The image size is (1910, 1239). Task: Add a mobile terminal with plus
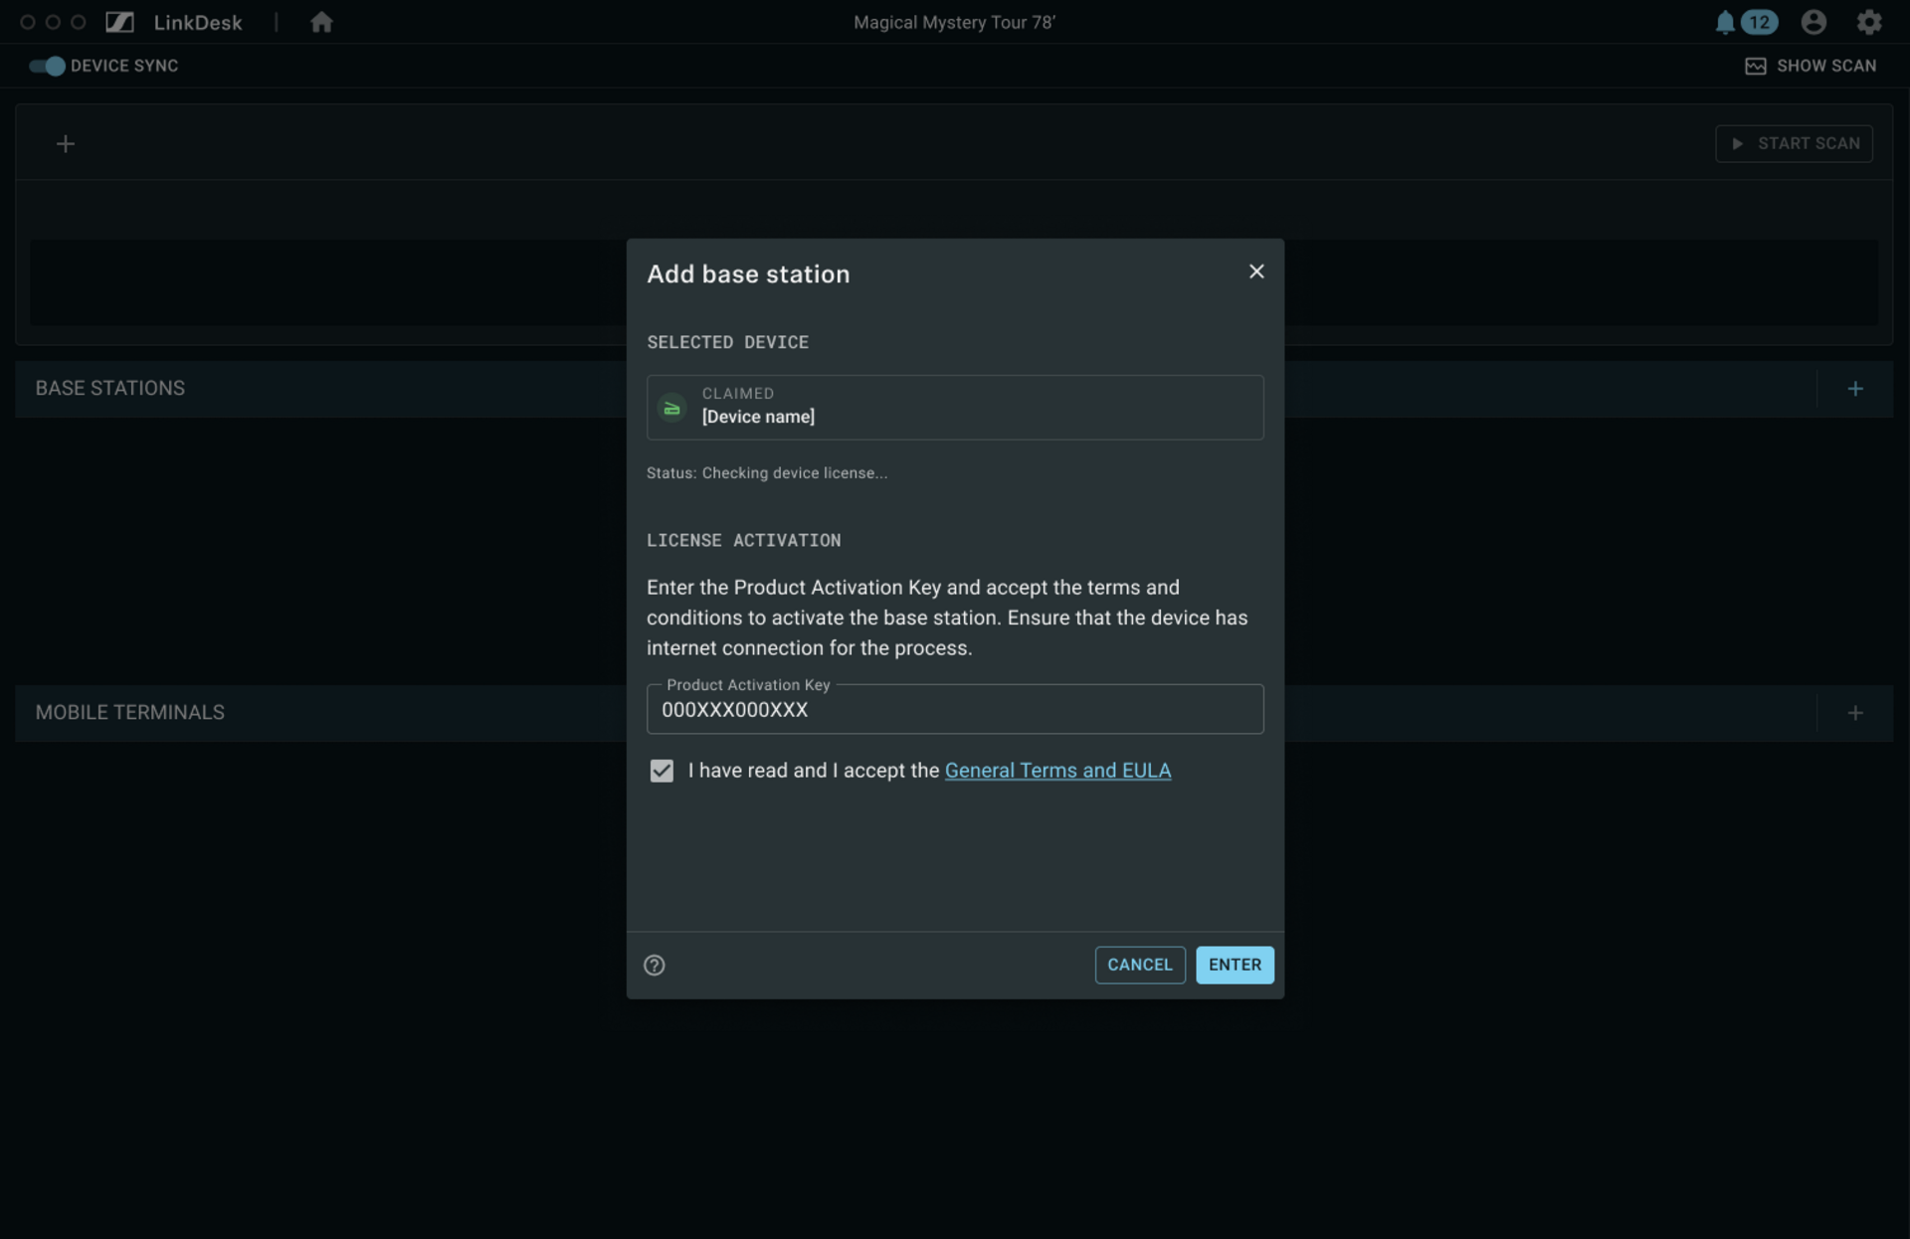(1854, 713)
